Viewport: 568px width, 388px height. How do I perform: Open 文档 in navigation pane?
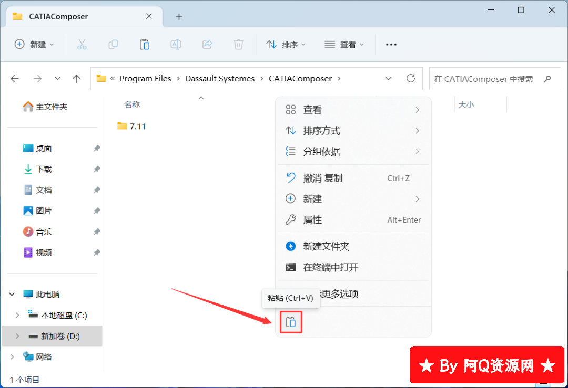[38, 190]
